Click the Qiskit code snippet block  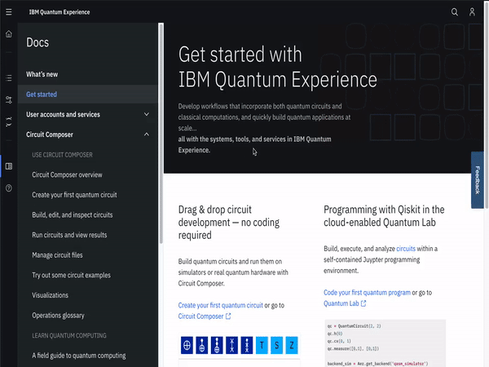[385, 343]
